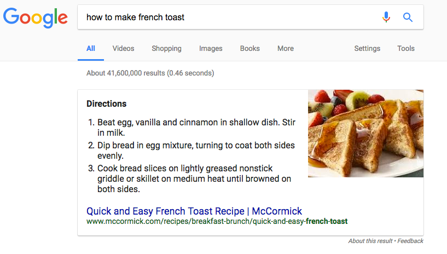447x254 pixels.
Task: Focus the search box containing french toast query
Action: coord(230,17)
